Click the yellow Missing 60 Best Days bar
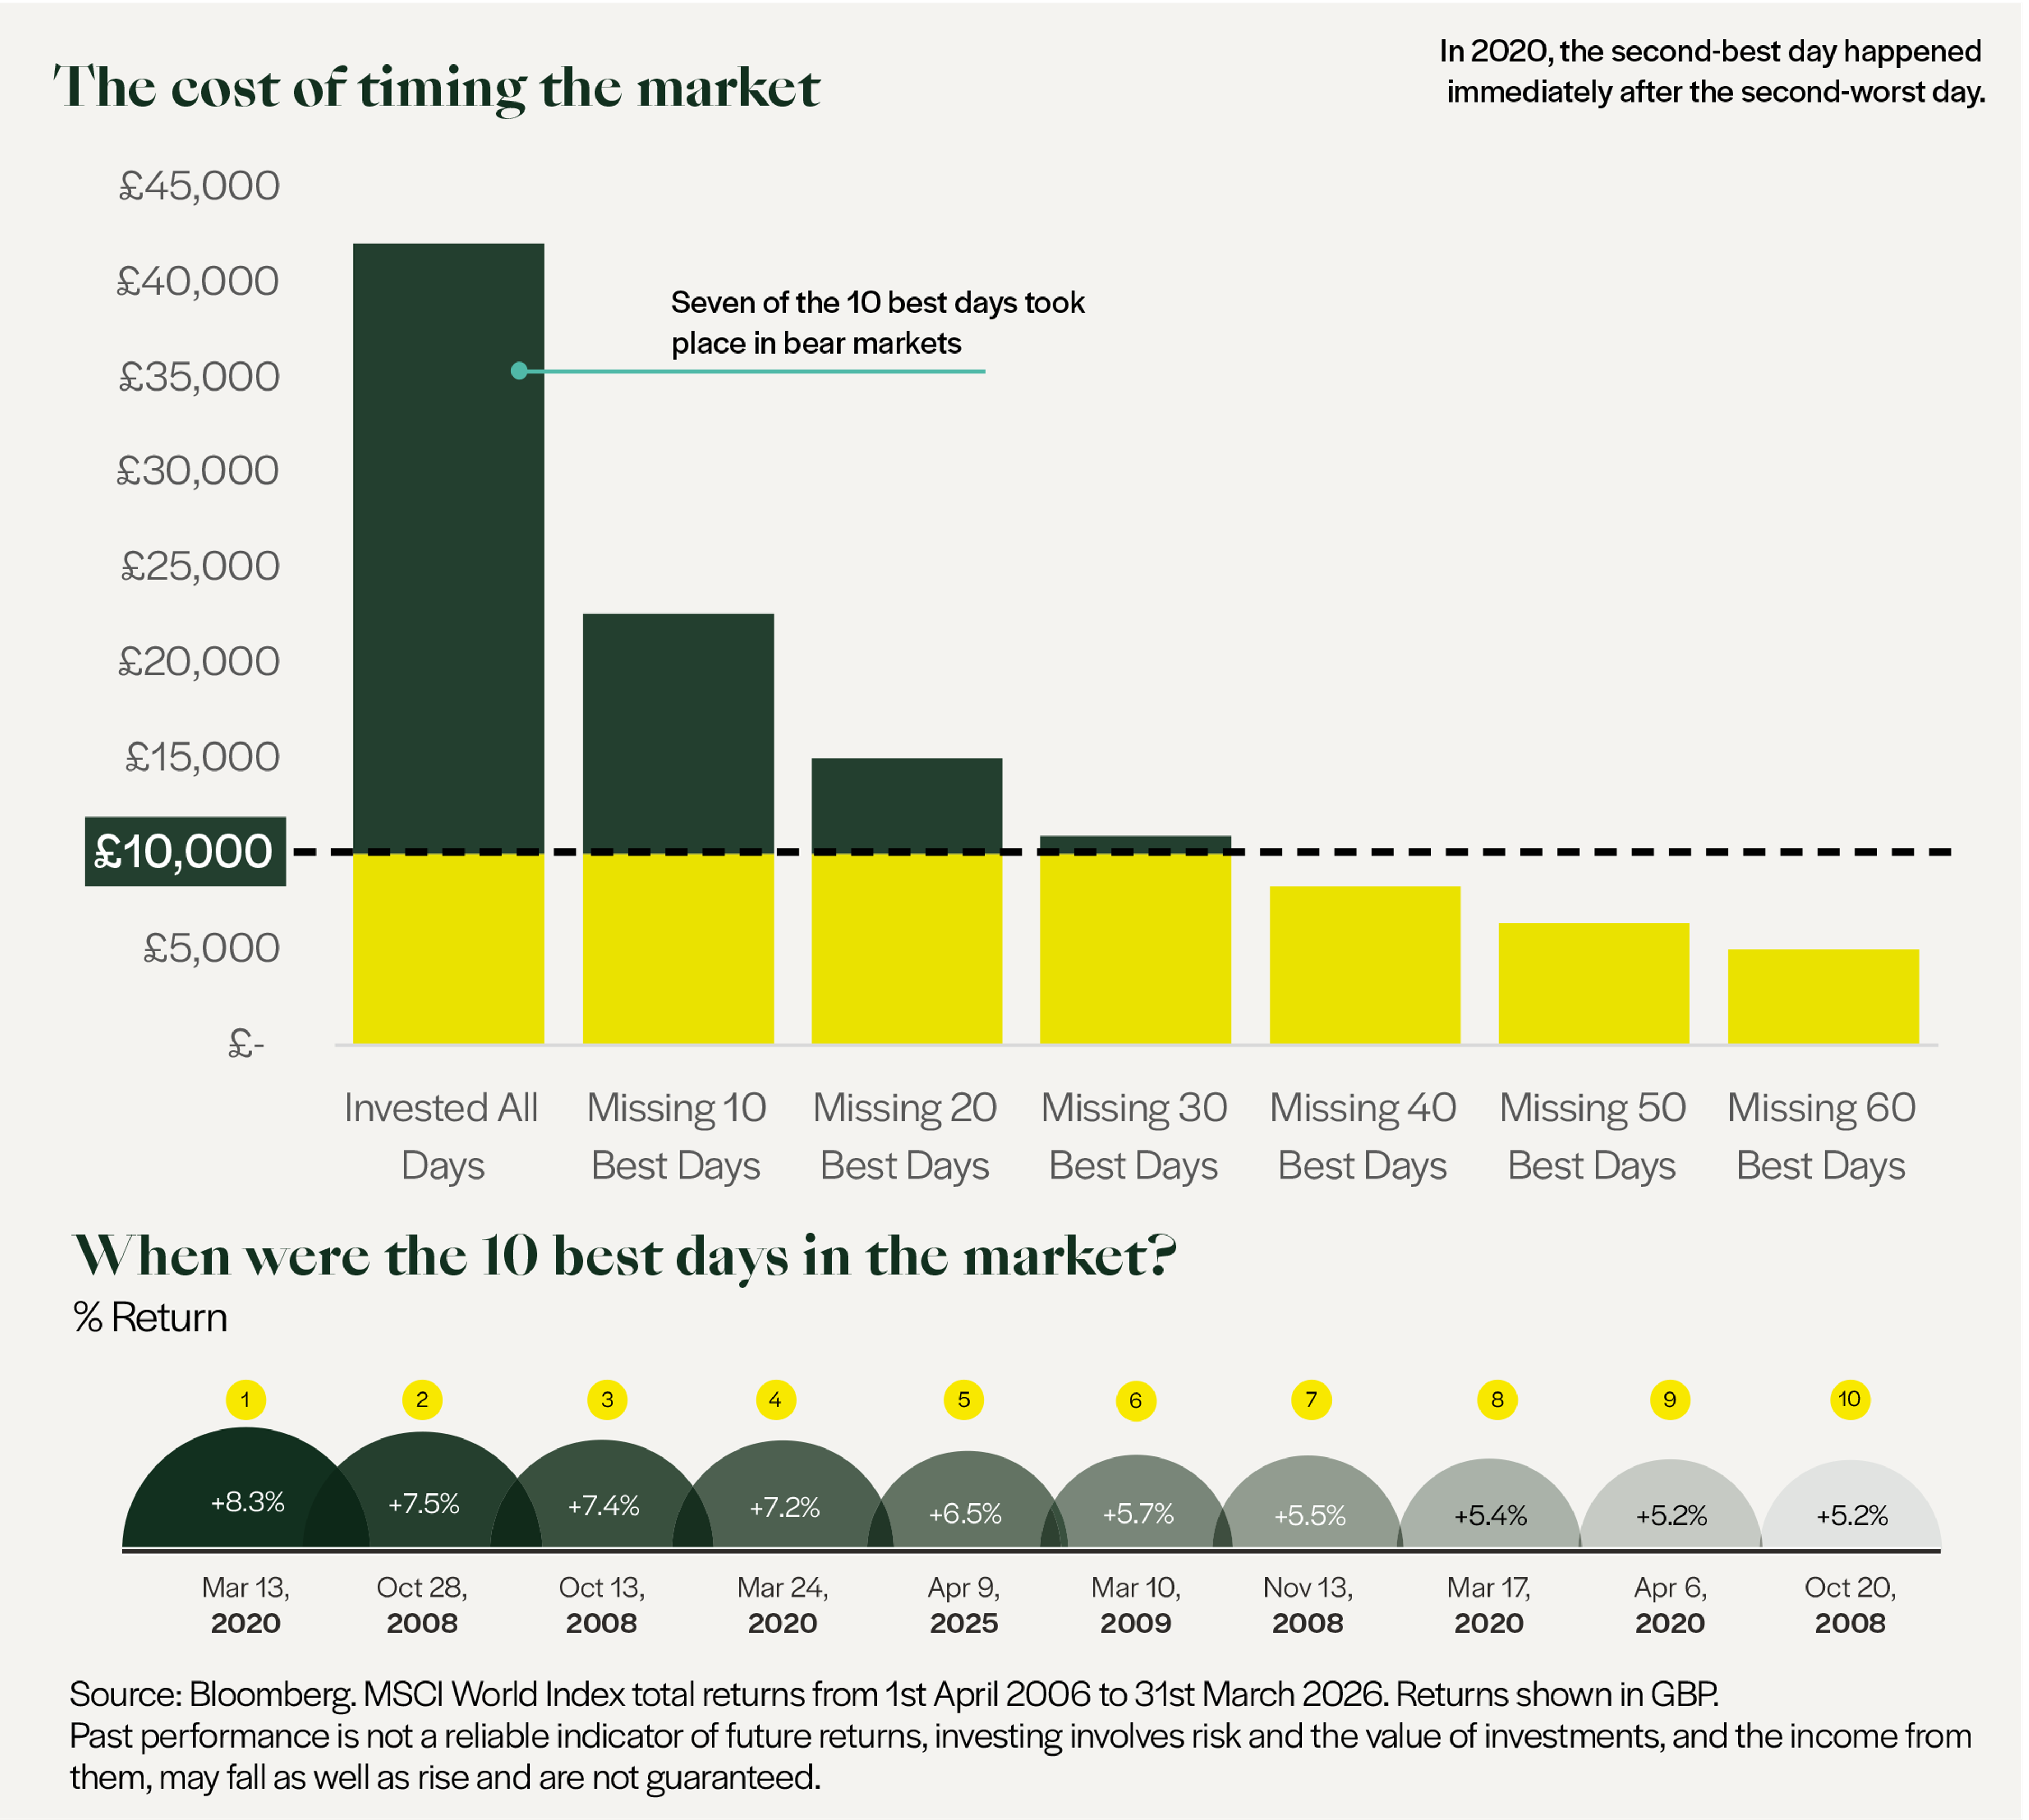 (x=1823, y=996)
